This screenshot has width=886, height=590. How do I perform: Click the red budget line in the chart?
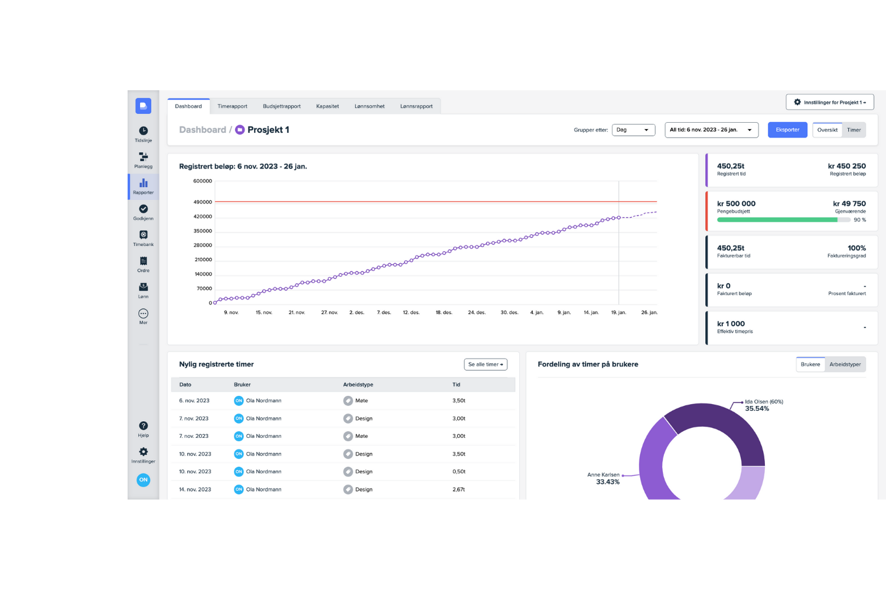pyautogui.click(x=436, y=202)
